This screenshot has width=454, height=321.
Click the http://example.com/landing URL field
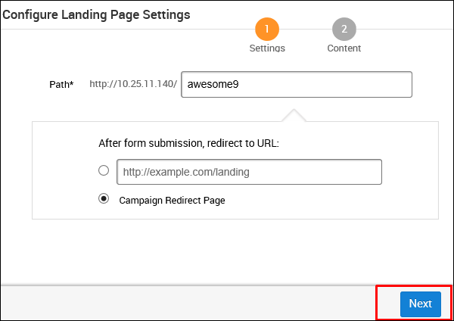[249, 172]
